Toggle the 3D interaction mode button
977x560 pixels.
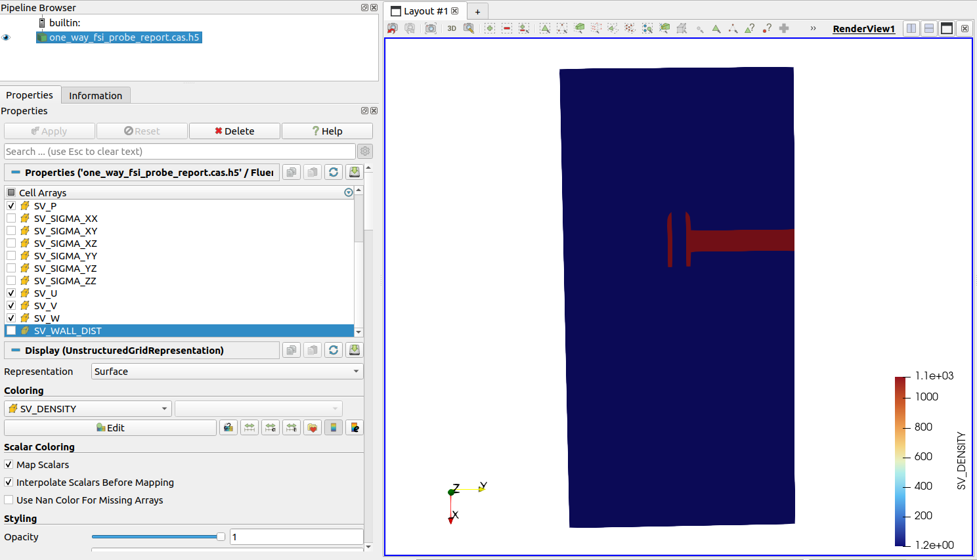pos(452,28)
